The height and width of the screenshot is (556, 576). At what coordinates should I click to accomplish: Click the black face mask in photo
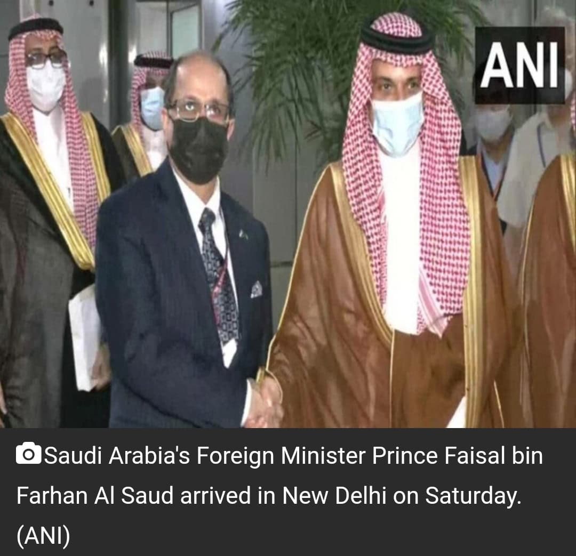[x=199, y=150]
